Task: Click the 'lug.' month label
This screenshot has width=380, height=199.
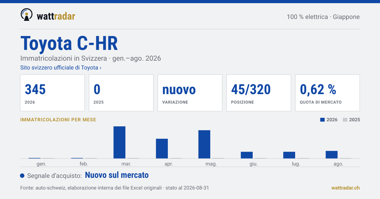Action: click(x=296, y=164)
